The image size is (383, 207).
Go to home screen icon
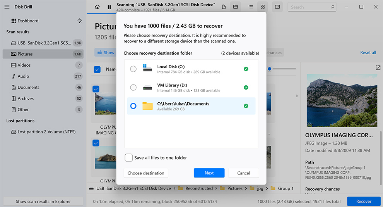point(97,7)
